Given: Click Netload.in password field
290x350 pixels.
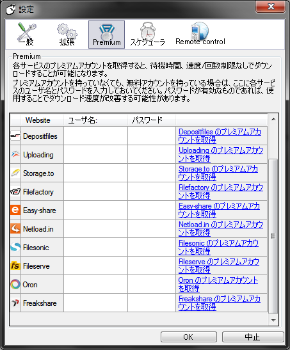Looking at the screenshot, I should click(152, 228).
